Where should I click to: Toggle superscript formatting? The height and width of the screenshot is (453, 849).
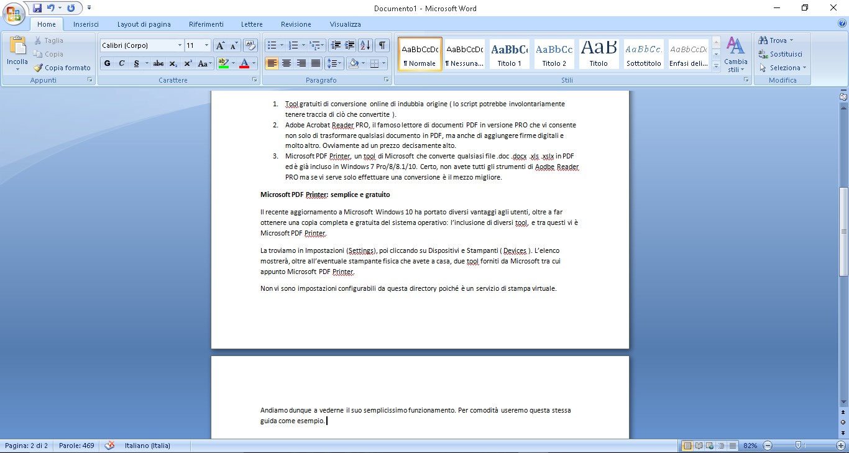(188, 63)
